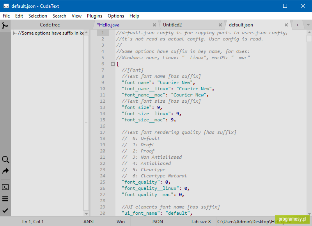
Task: Click the "font_name" key on line 9
Action: click(137, 82)
